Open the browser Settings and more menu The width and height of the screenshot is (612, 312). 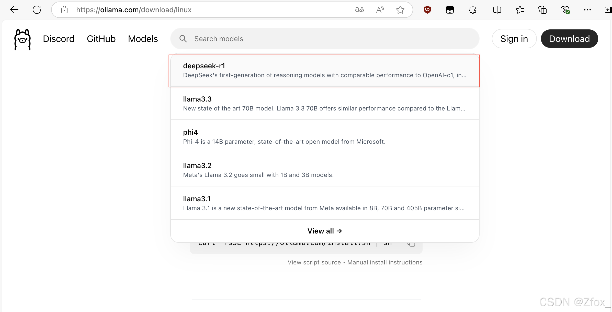coord(587,10)
